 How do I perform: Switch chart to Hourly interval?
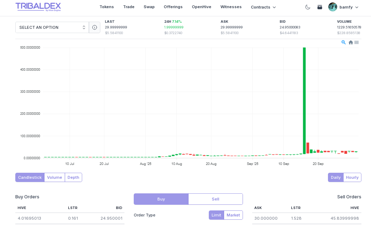(352, 177)
